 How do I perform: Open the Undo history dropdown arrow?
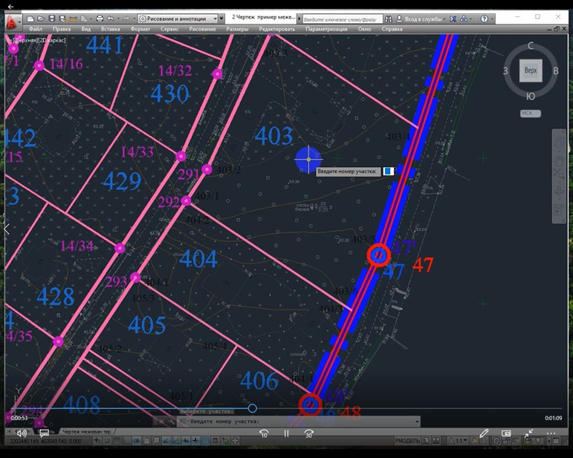click(117, 19)
